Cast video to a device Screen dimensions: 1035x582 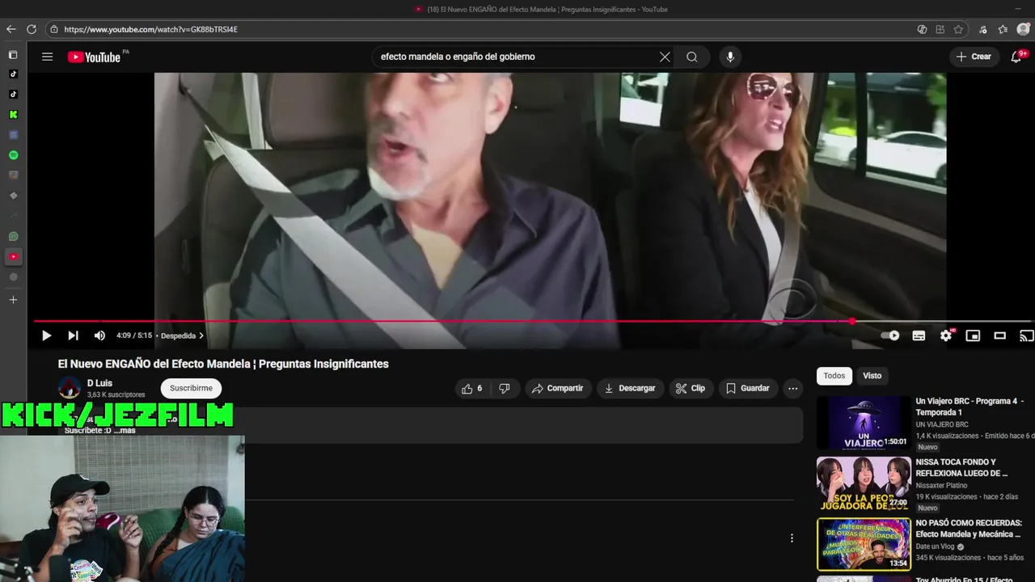1026,335
